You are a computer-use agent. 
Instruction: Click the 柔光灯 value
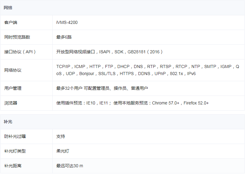[63, 151]
